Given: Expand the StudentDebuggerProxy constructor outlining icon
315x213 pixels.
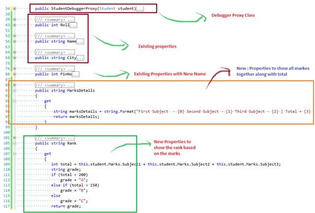Looking at the screenshot, I should point(15,9).
